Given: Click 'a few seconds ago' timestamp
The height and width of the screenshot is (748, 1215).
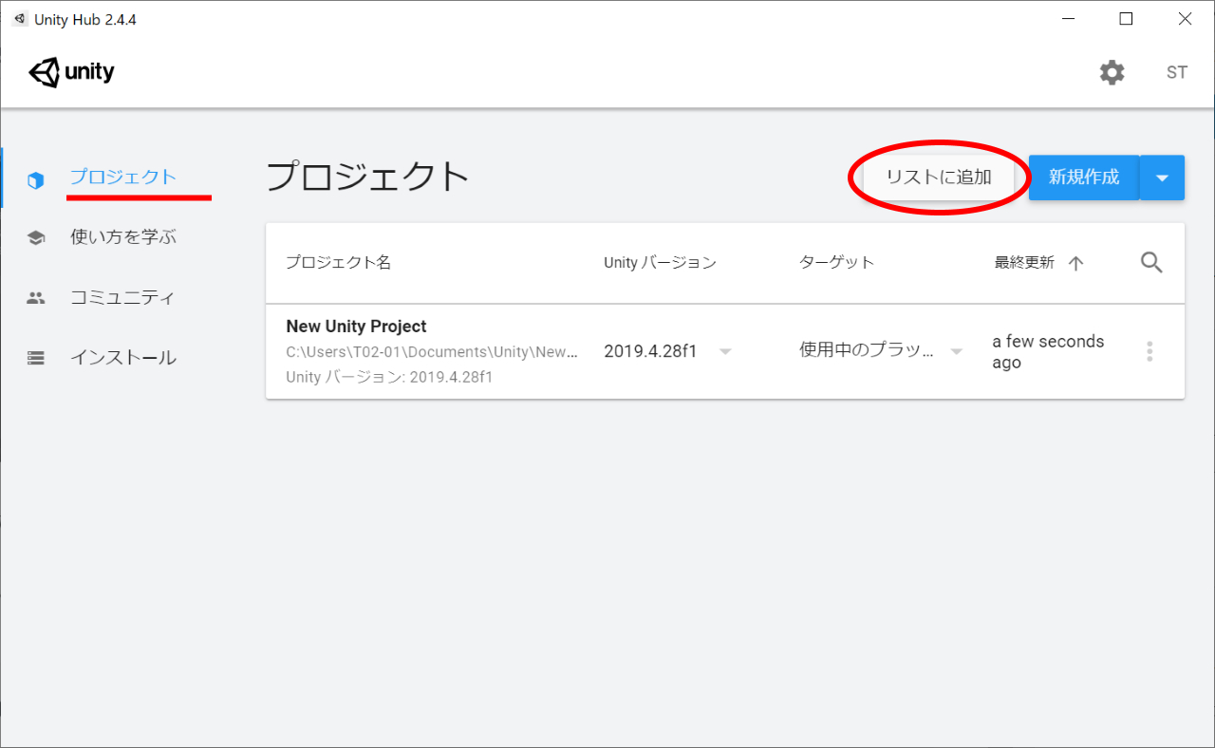Looking at the screenshot, I should pyautogui.click(x=1048, y=351).
